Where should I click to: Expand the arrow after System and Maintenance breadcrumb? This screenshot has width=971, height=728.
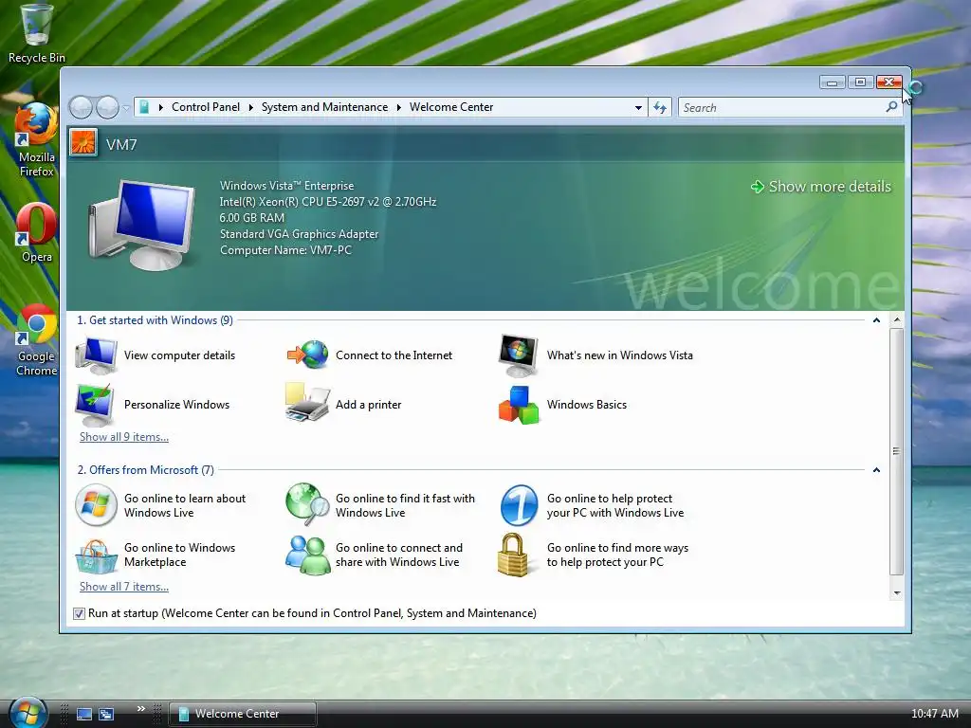399,108
